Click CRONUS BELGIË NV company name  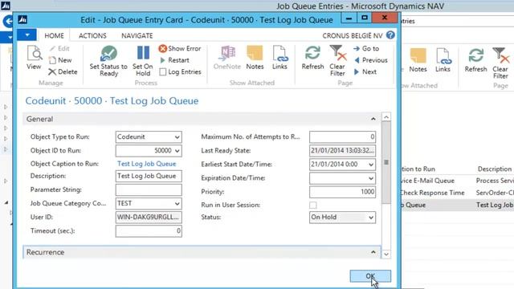pyautogui.click(x=353, y=35)
